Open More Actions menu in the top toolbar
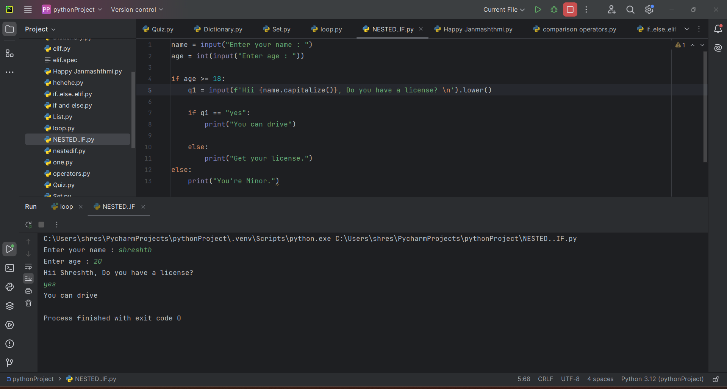This screenshot has height=389, width=727. tap(586, 9)
